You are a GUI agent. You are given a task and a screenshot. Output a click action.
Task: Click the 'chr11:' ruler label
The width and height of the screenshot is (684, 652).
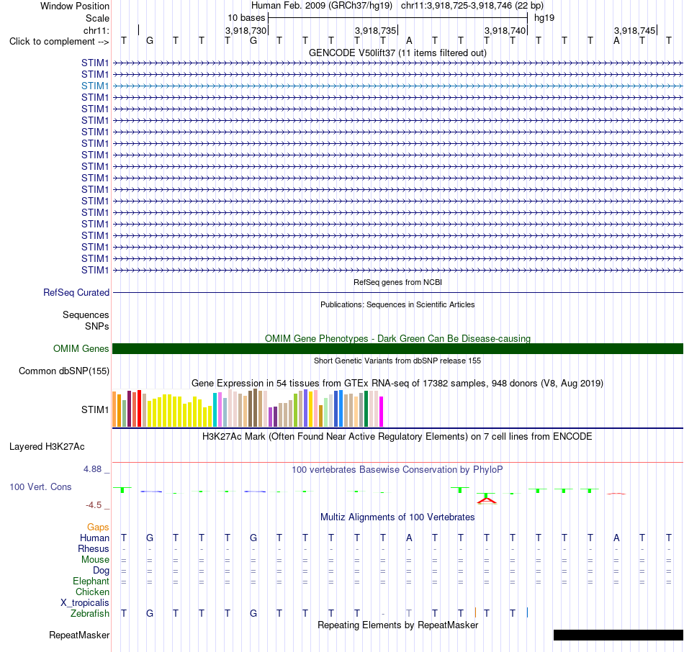coord(96,30)
